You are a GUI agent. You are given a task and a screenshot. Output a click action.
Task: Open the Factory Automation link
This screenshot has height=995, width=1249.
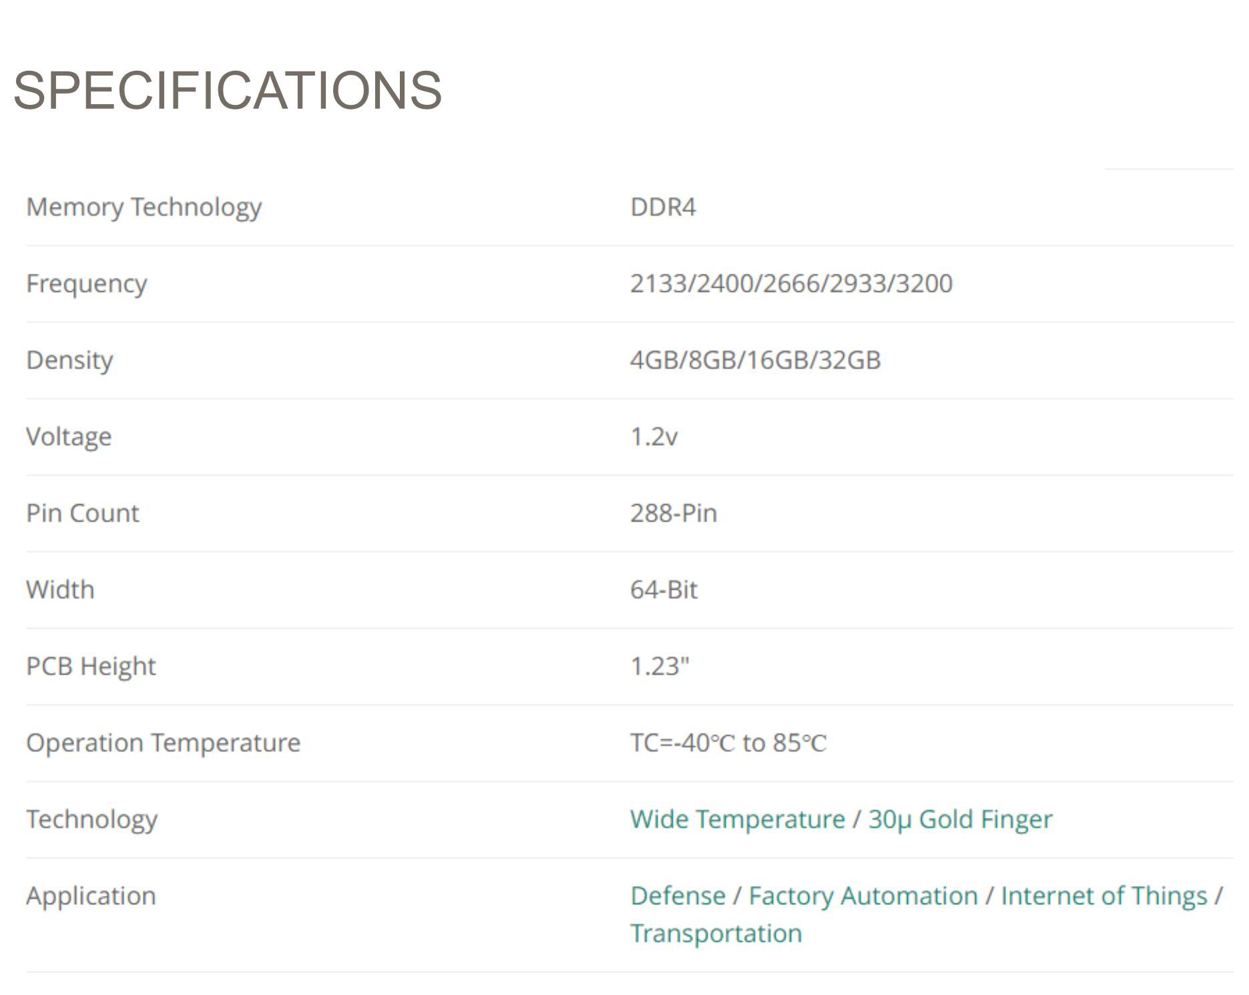click(863, 896)
